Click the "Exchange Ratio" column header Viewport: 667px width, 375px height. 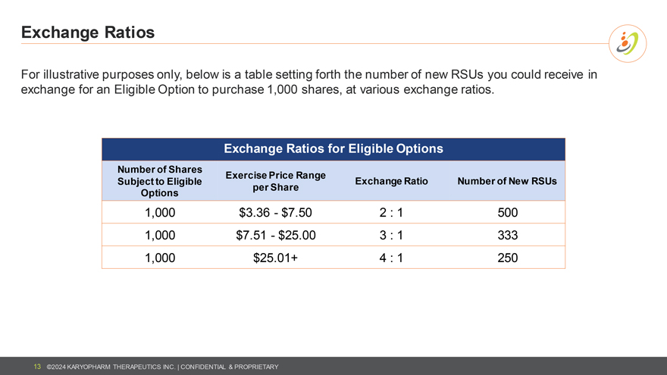click(391, 181)
